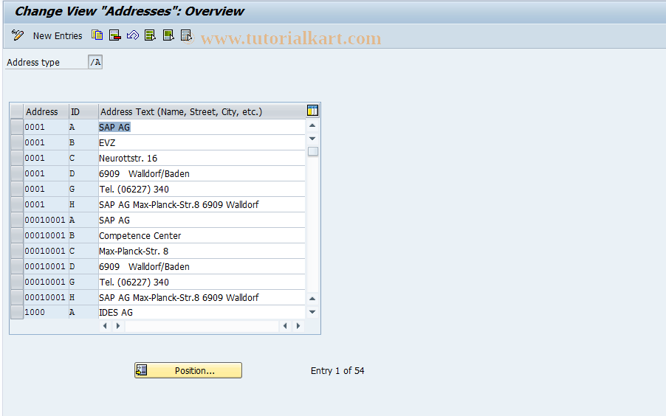Click the Select All icon

tap(151, 35)
